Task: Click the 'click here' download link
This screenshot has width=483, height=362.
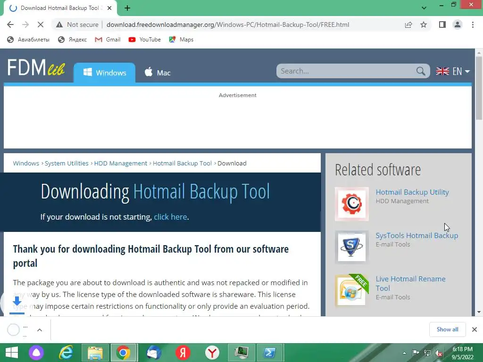Action: (170, 217)
